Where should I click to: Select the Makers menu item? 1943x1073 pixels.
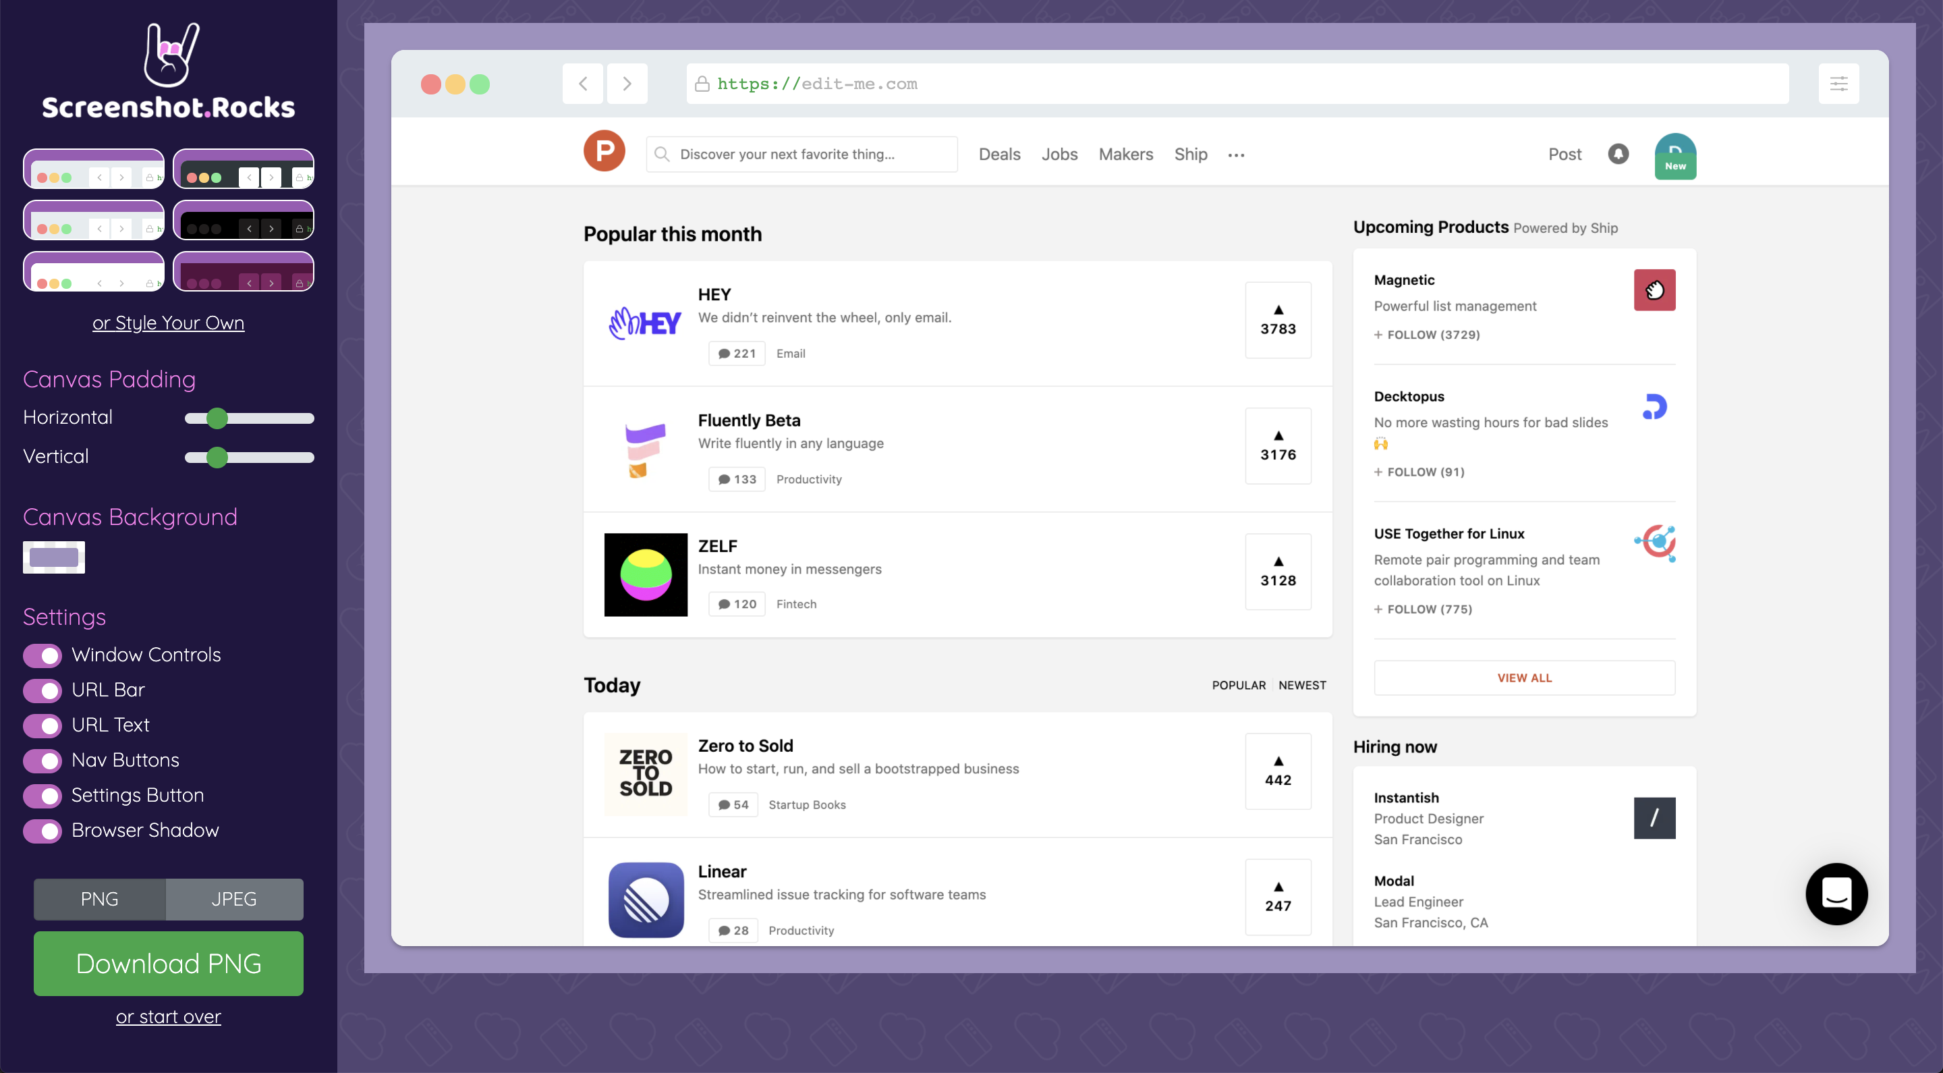click(x=1125, y=154)
